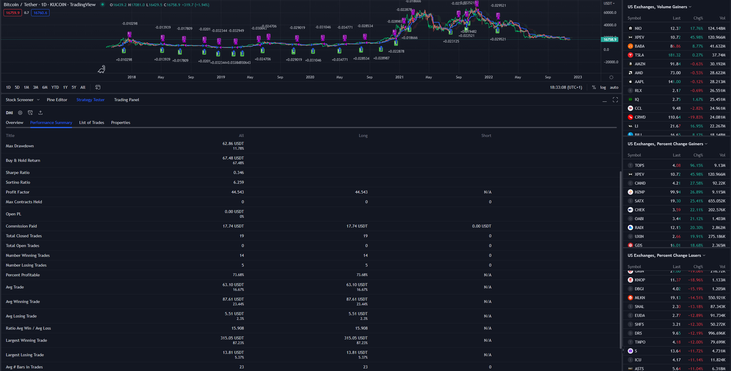Click the CCL logo icon
Viewport: 731px width, 371px height.
(630, 108)
